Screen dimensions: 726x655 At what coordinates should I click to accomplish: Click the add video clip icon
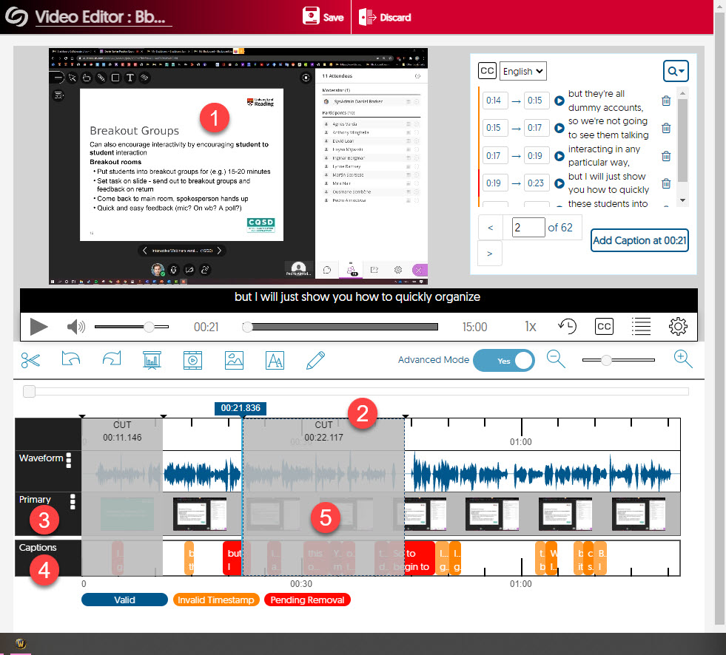pyautogui.click(x=192, y=360)
